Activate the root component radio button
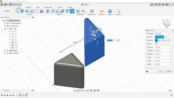174x98 pixels. click(x=20, y=21)
